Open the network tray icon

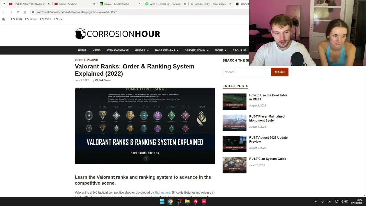point(337,201)
